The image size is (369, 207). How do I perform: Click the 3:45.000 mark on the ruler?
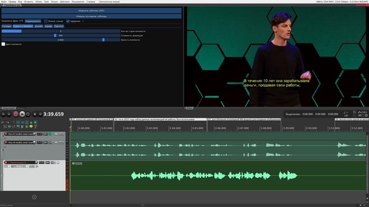click(198, 128)
